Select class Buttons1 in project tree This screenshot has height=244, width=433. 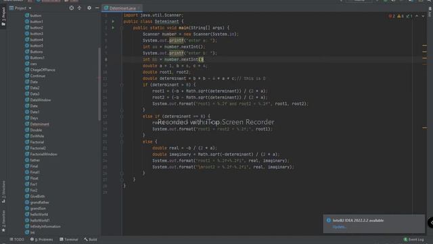coord(35,58)
